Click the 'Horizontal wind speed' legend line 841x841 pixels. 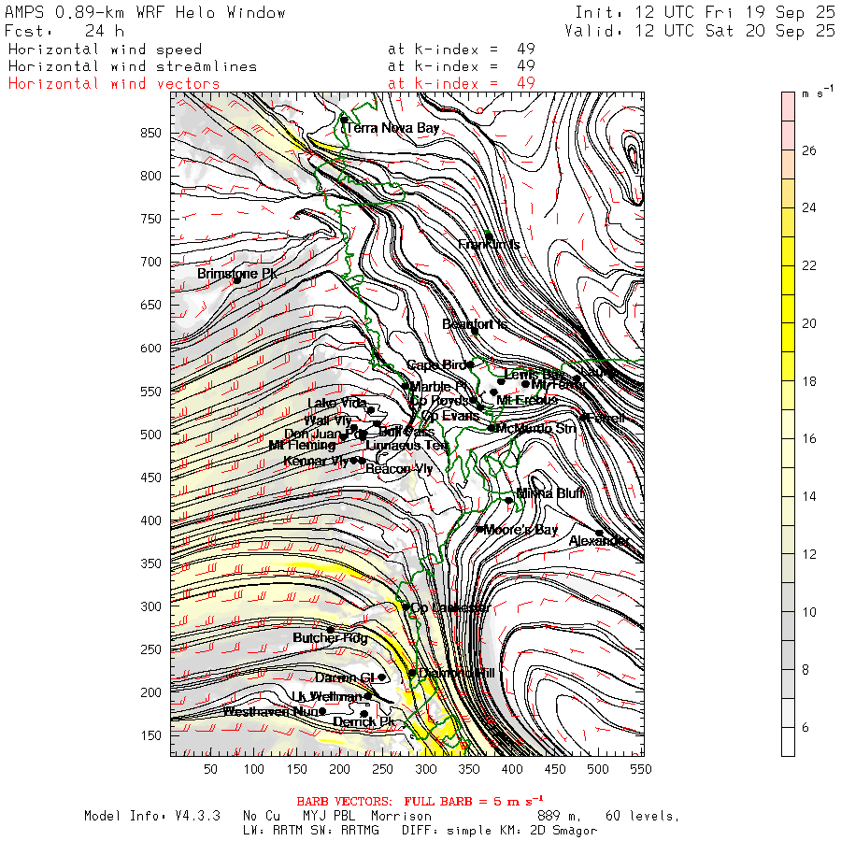[x=105, y=50]
